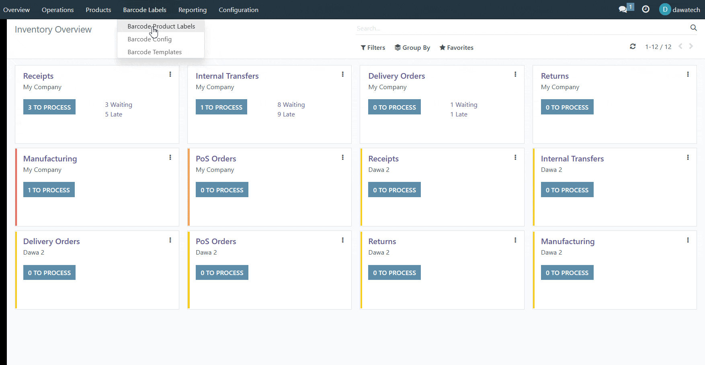This screenshot has width=705, height=365.
Task: Click 1 TO PROCESS on Internal Transfers
Action: coord(221,107)
